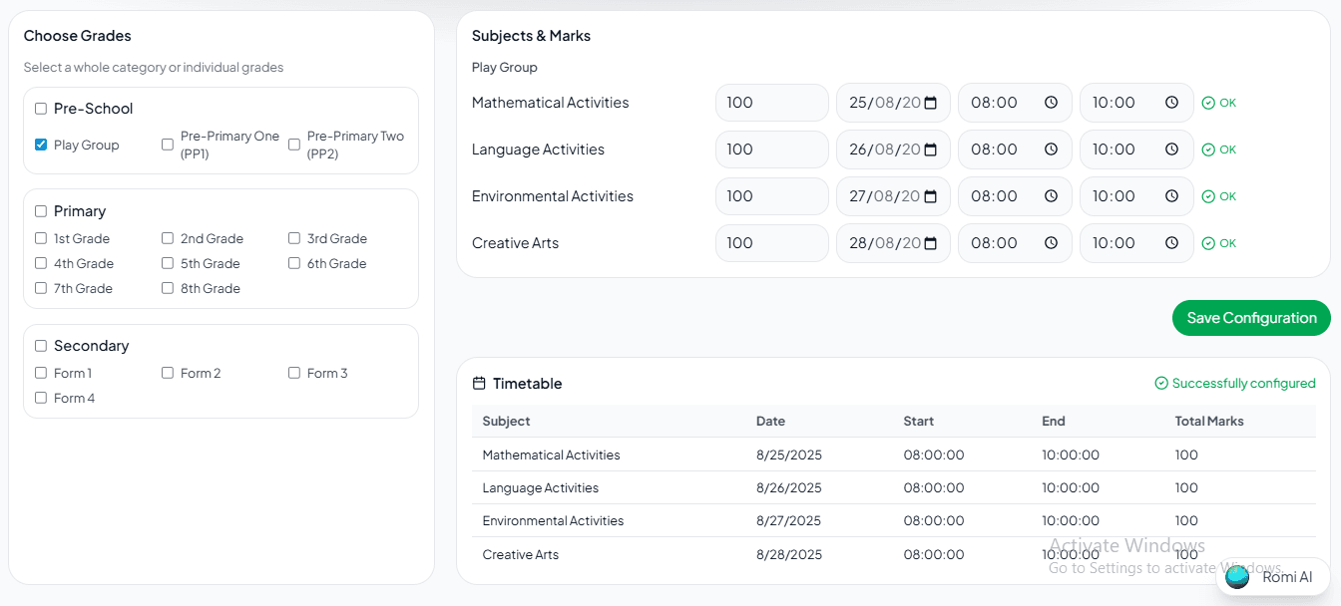Image resolution: width=1341 pixels, height=606 pixels.
Task: Click the marks field for Language Activities
Action: tap(771, 150)
